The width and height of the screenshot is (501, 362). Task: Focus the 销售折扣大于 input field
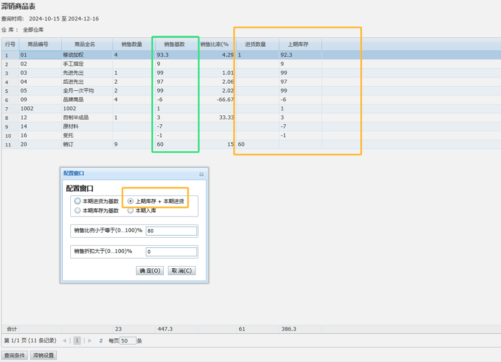click(x=171, y=252)
